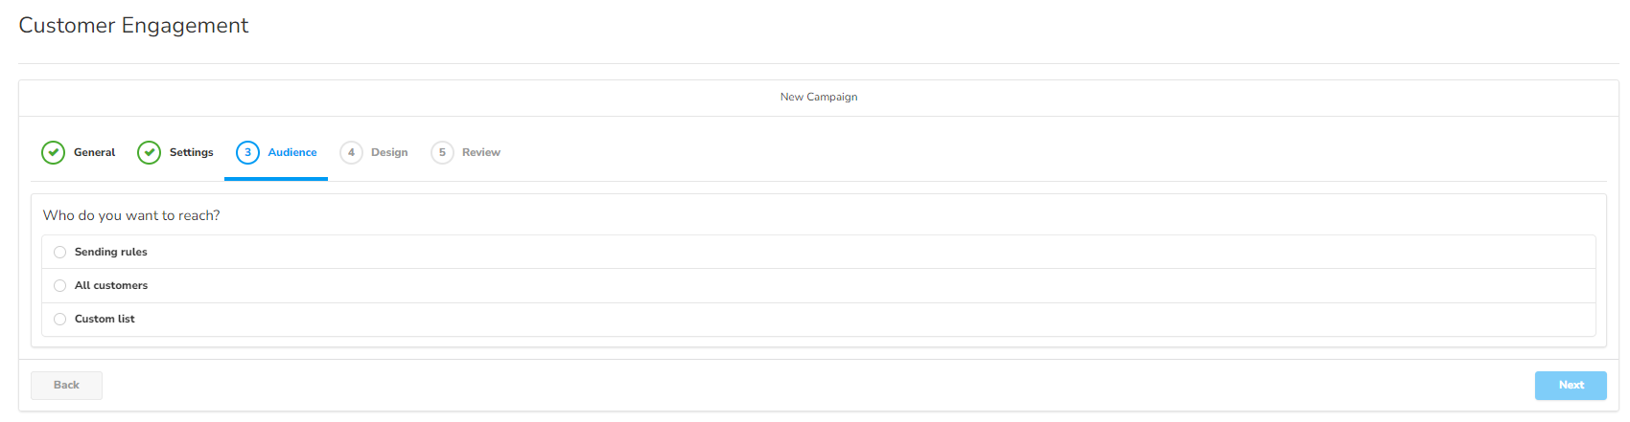The image size is (1630, 422).
Task: Click the step 5 circle icon
Action: [x=442, y=152]
